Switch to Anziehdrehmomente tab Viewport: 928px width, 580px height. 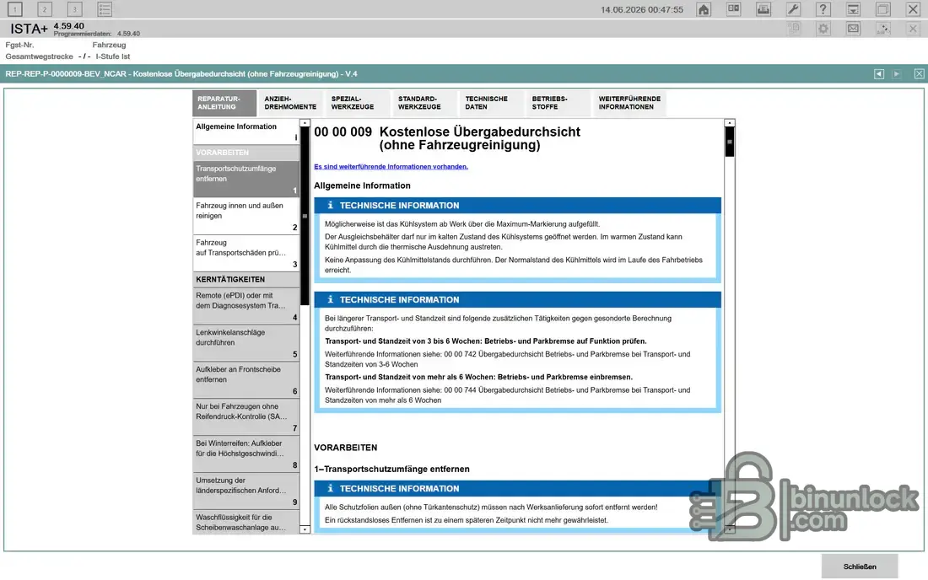(x=290, y=103)
